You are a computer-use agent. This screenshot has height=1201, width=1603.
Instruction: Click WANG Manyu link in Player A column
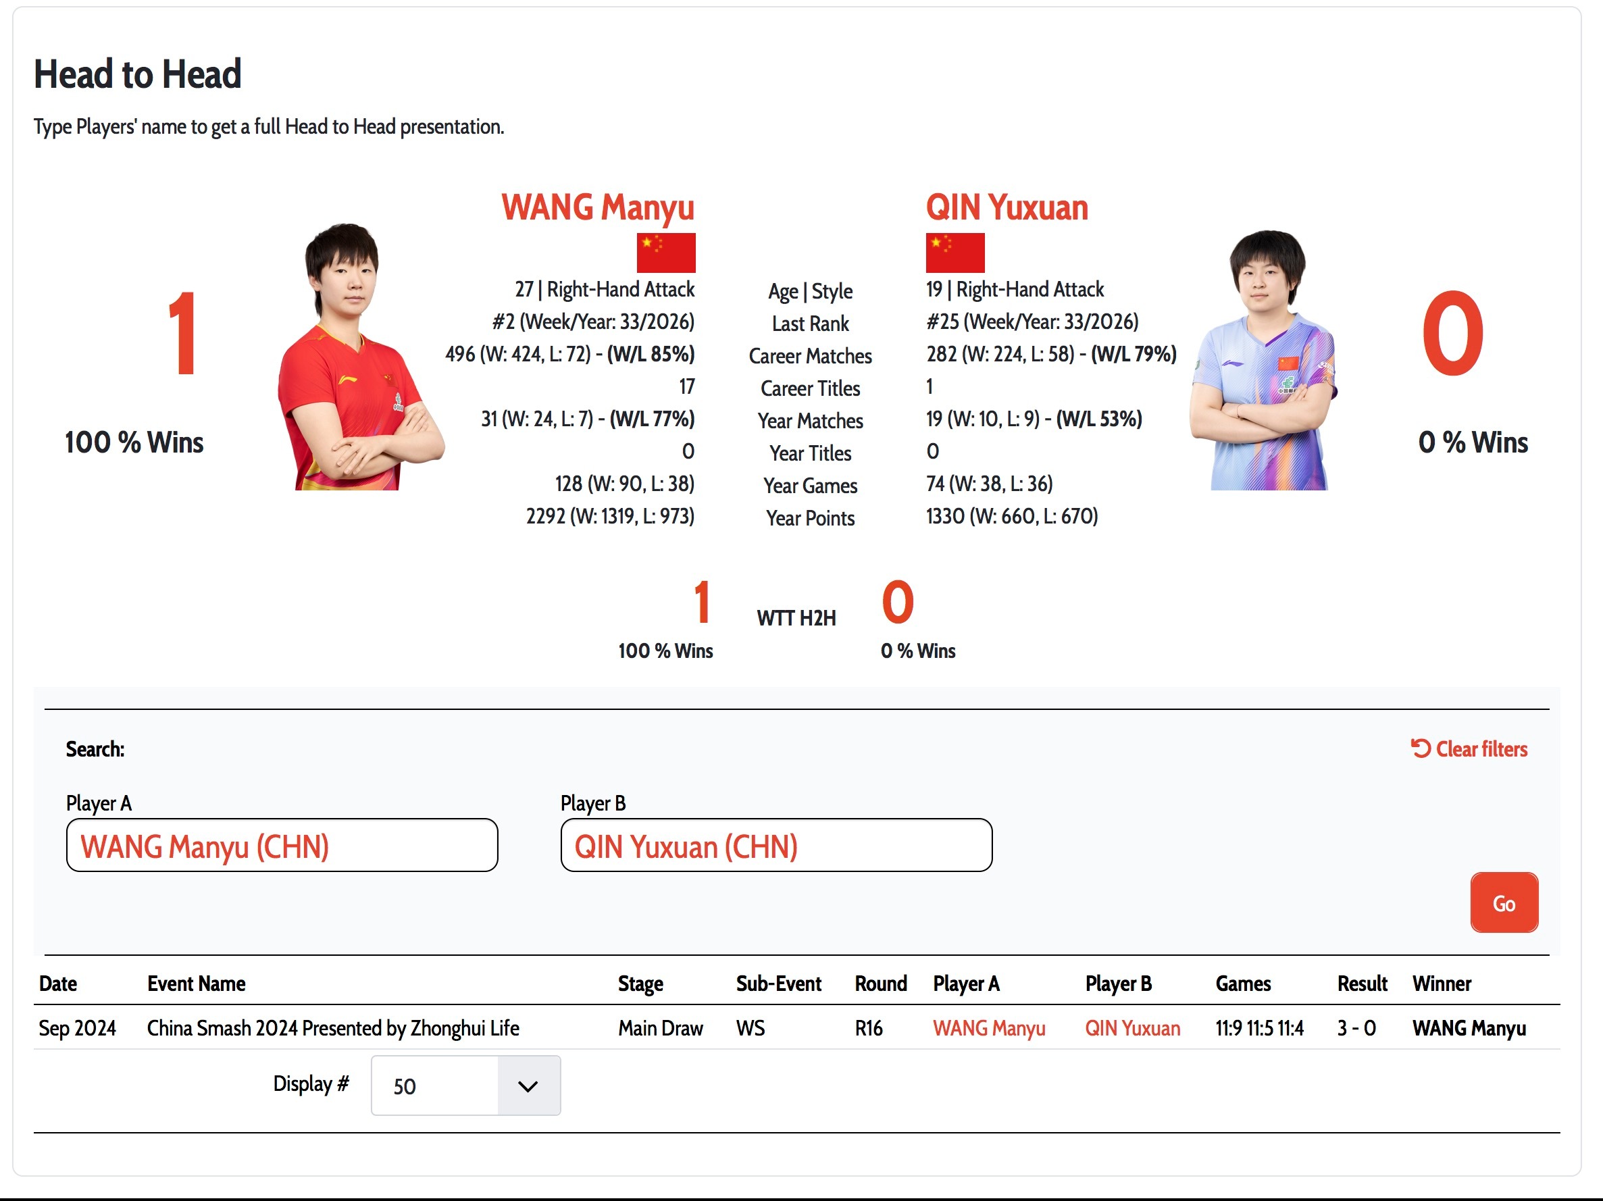(989, 1028)
